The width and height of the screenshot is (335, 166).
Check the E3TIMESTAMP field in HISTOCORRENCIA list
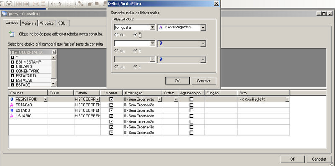coord(13,62)
